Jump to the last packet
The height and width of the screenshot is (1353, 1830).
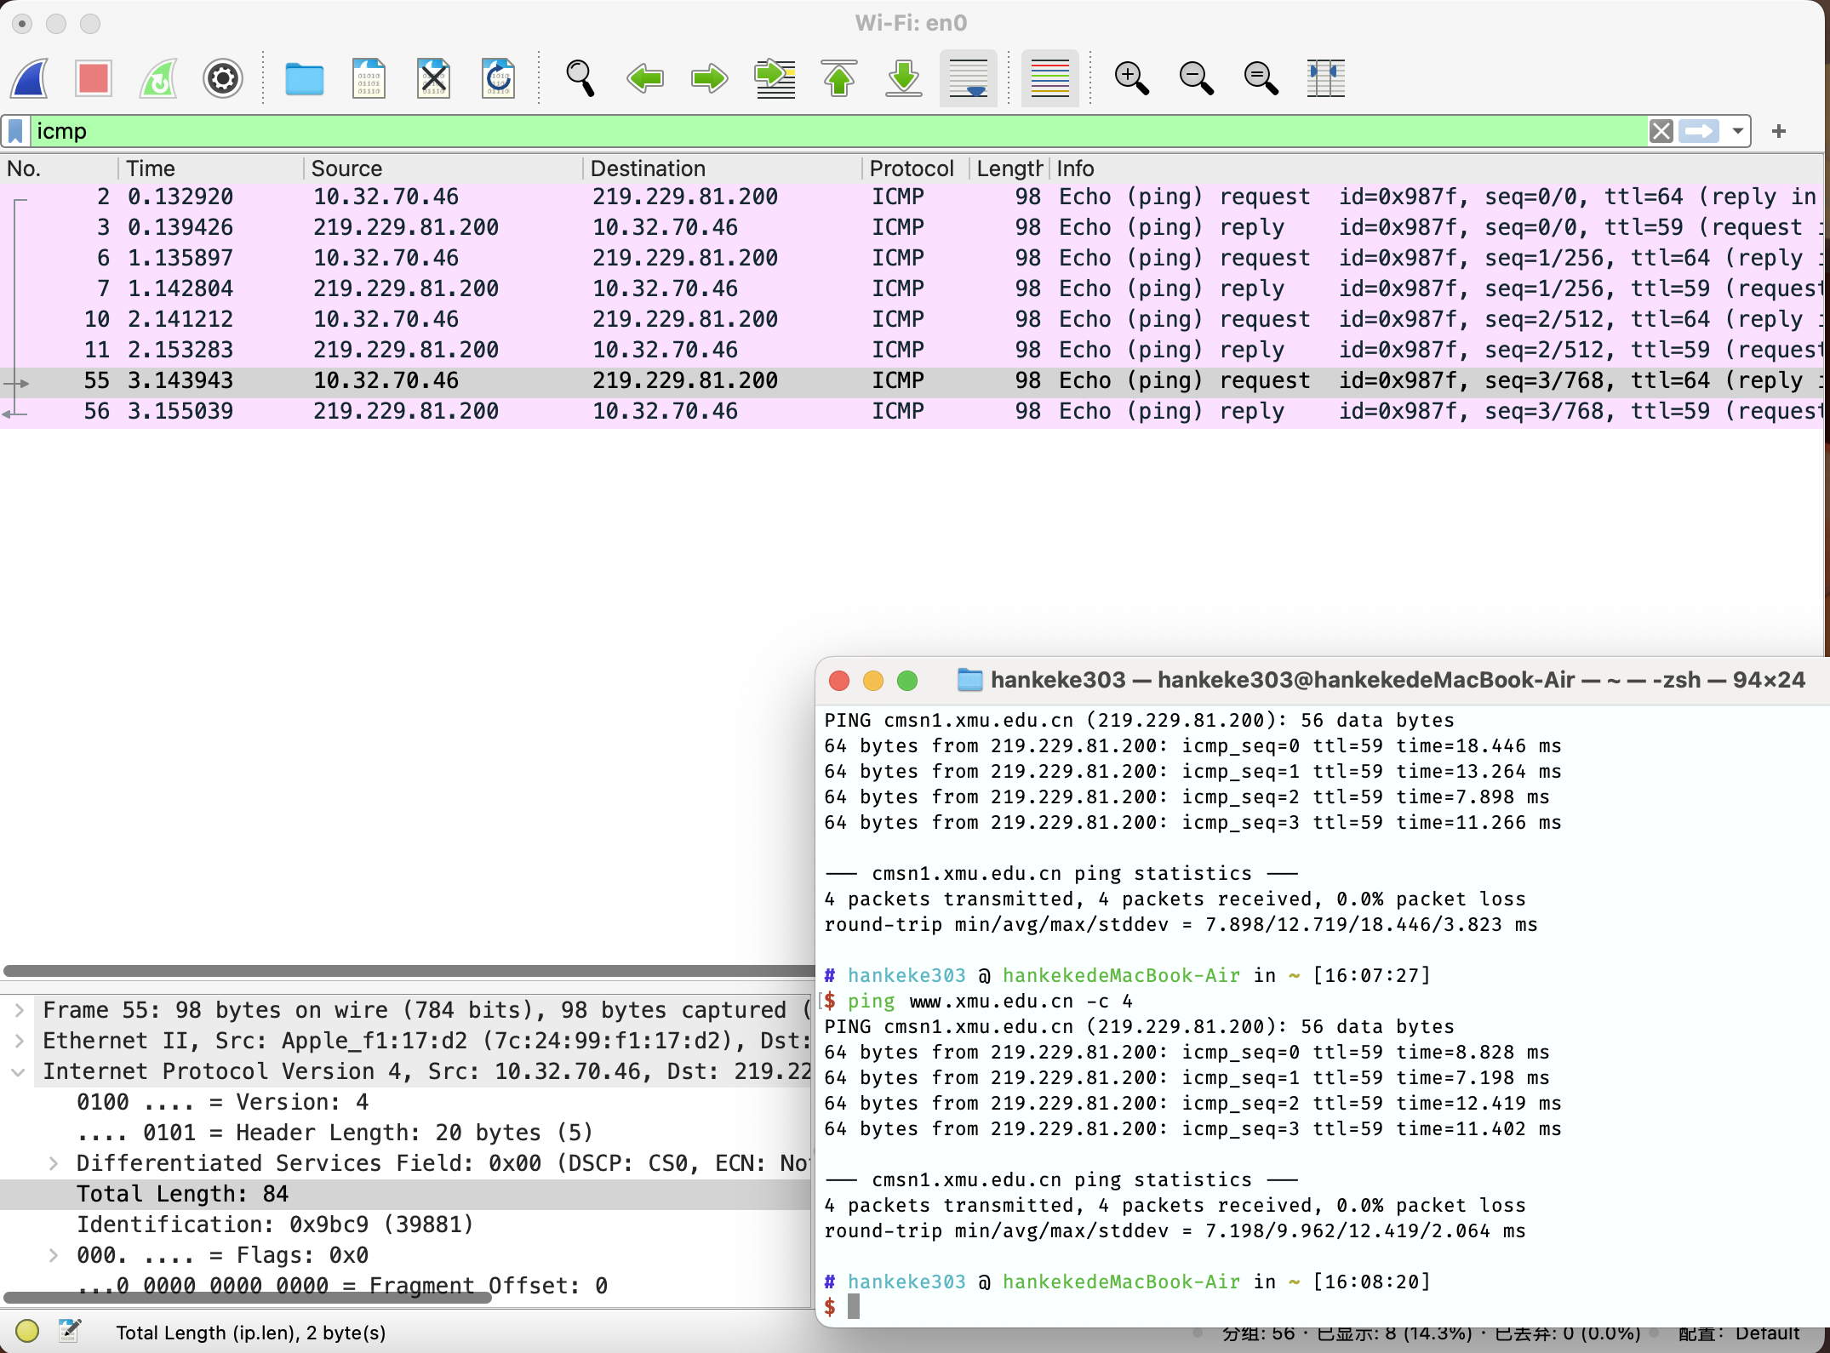(904, 78)
